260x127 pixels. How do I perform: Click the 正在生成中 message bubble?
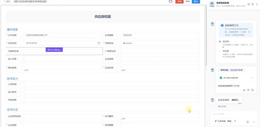click(x=229, y=100)
